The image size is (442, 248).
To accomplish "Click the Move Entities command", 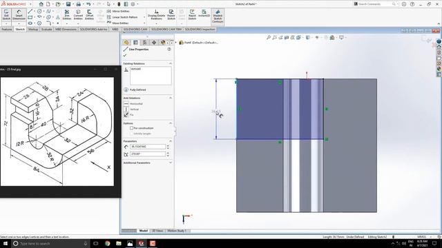I will click(x=118, y=23).
